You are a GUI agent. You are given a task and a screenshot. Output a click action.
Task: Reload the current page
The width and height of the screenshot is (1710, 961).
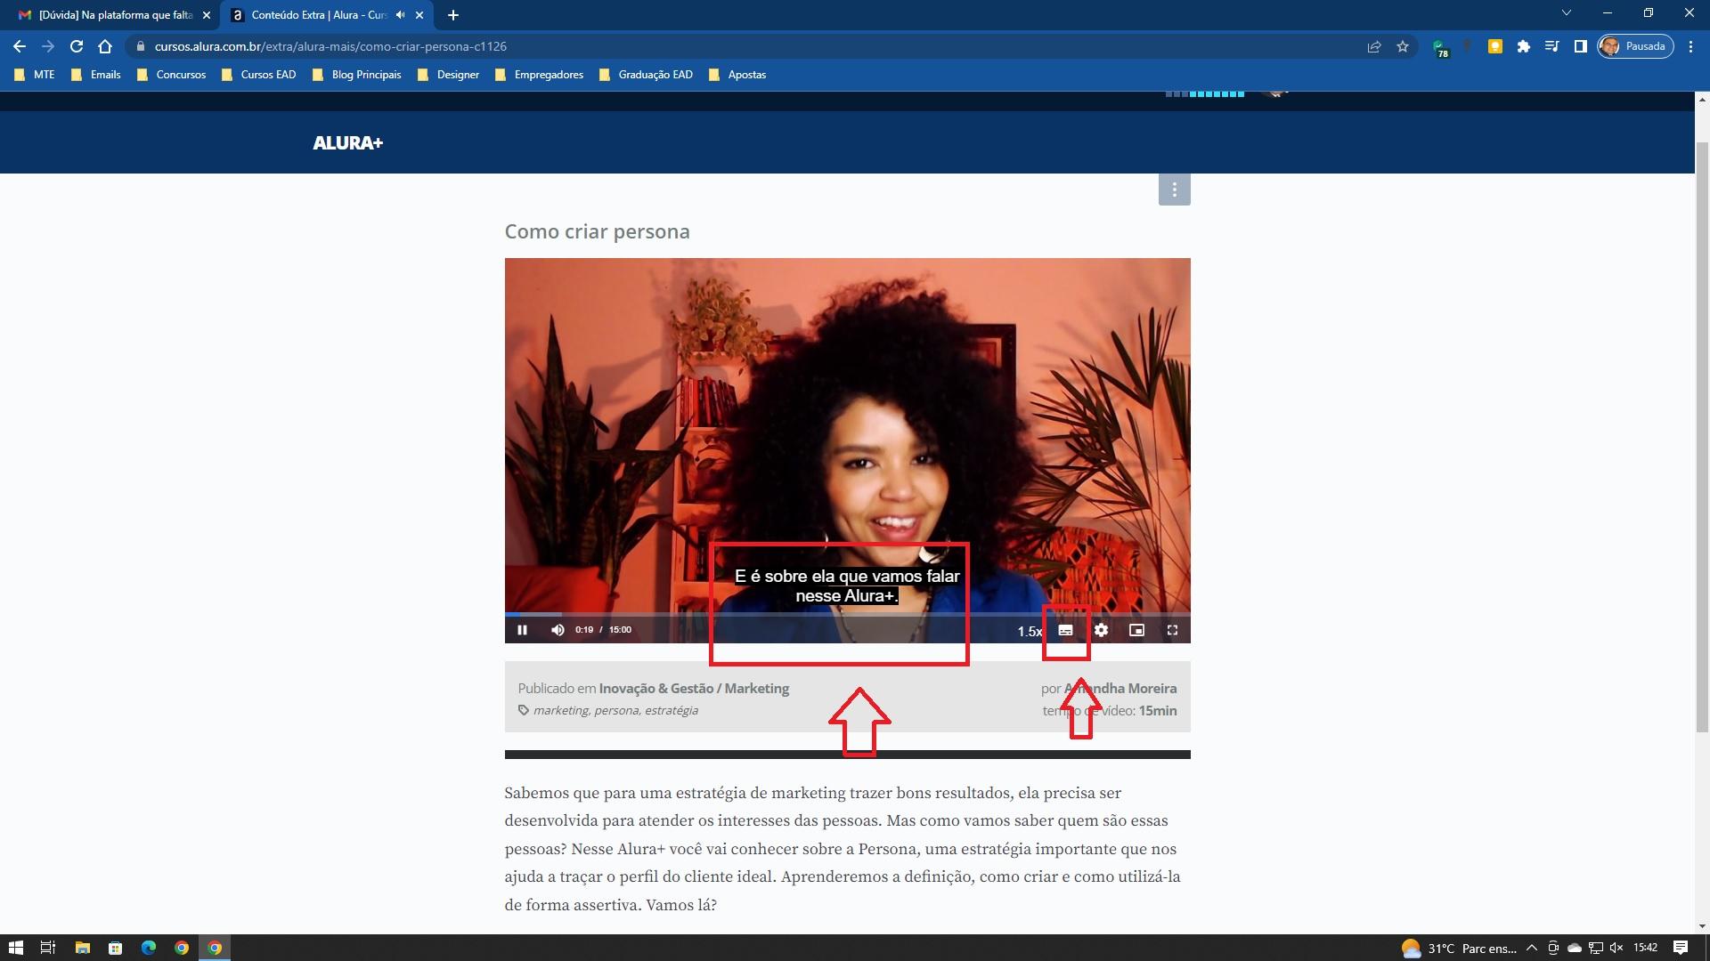point(77,46)
